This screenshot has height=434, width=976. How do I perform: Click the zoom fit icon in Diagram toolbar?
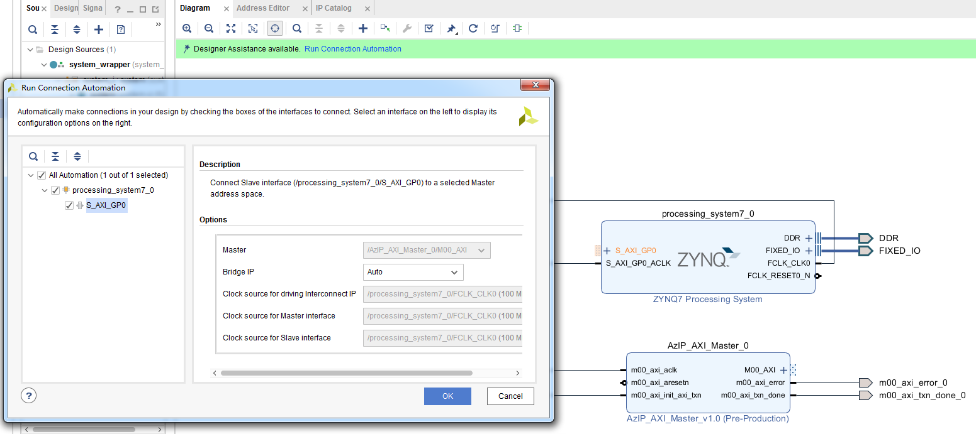(231, 28)
